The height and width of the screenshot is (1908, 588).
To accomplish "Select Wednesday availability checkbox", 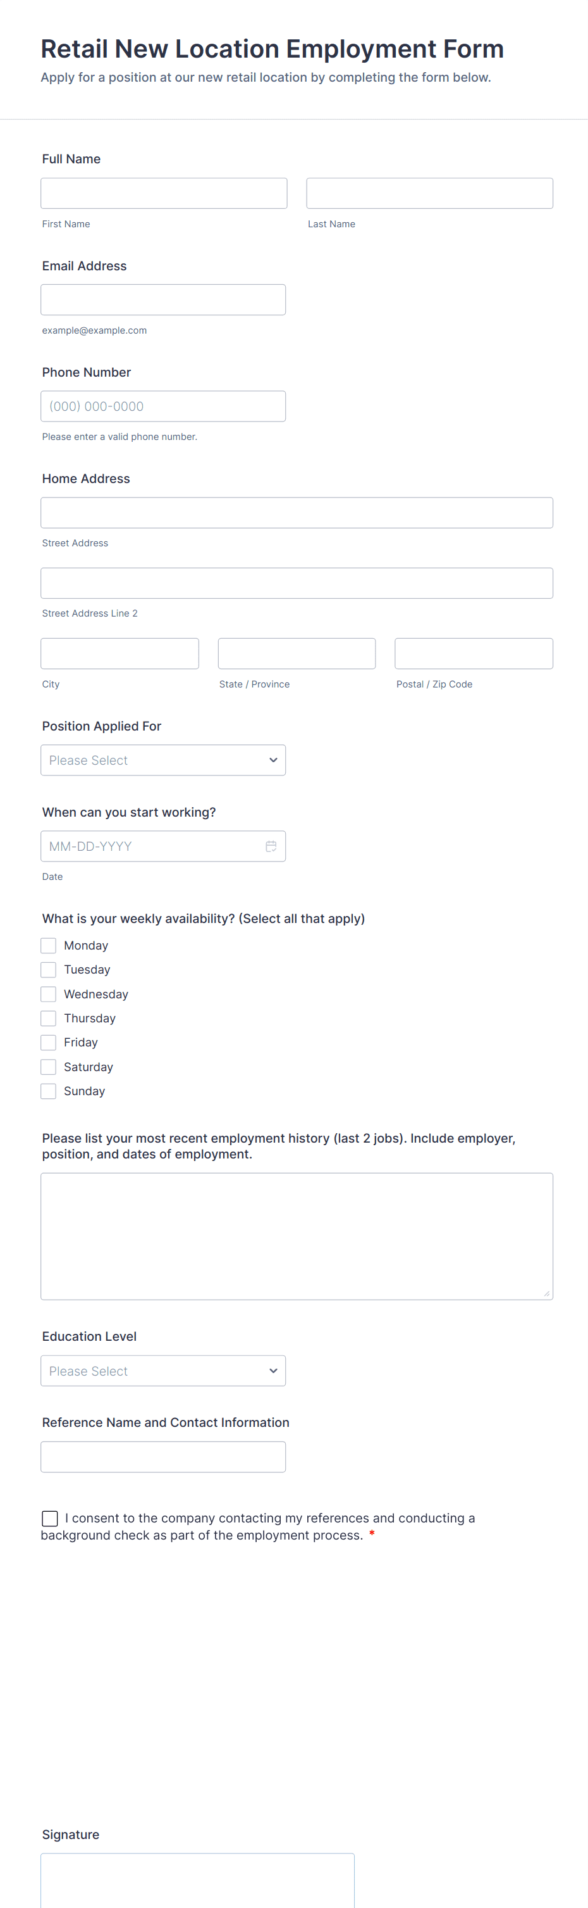I will pyautogui.click(x=49, y=994).
